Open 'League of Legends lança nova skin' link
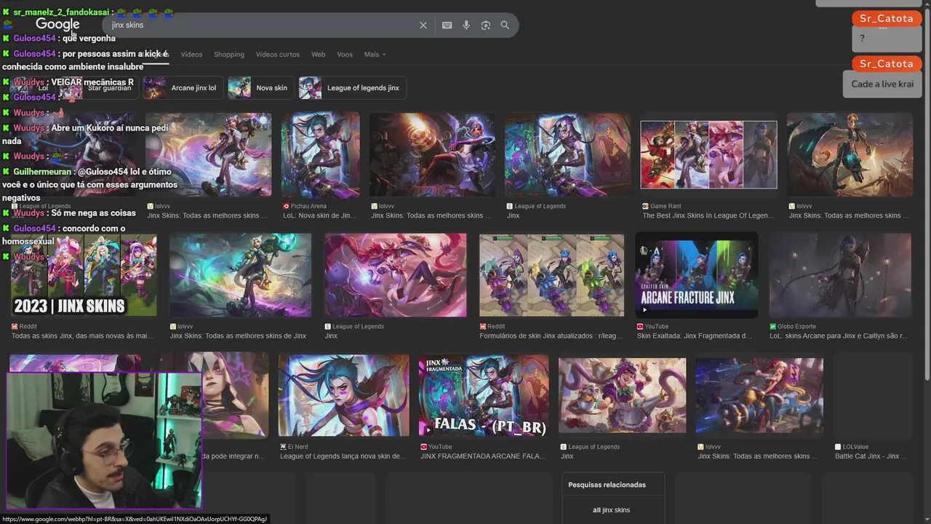This screenshot has width=931, height=524. [x=343, y=456]
